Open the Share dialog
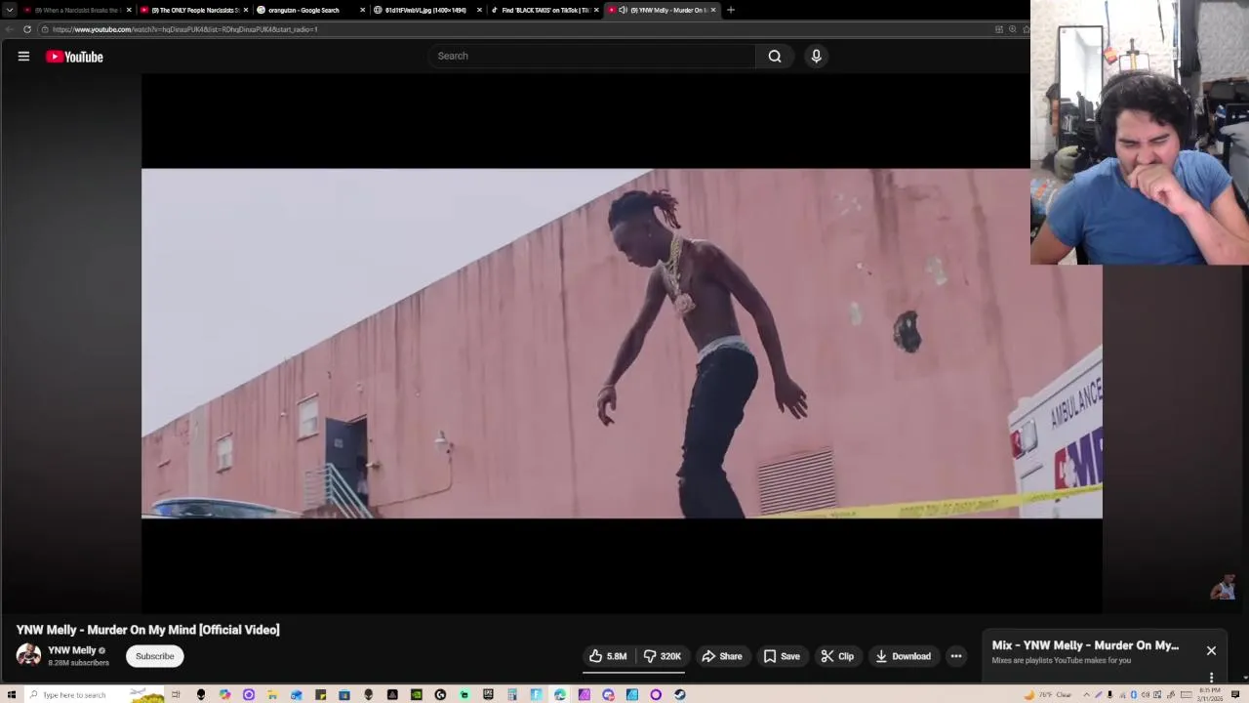Image resolution: width=1249 pixels, height=703 pixels. [722, 656]
